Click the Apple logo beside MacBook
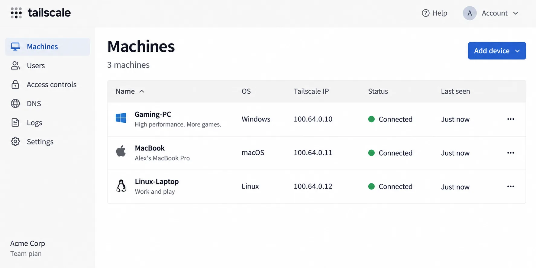 click(121, 151)
